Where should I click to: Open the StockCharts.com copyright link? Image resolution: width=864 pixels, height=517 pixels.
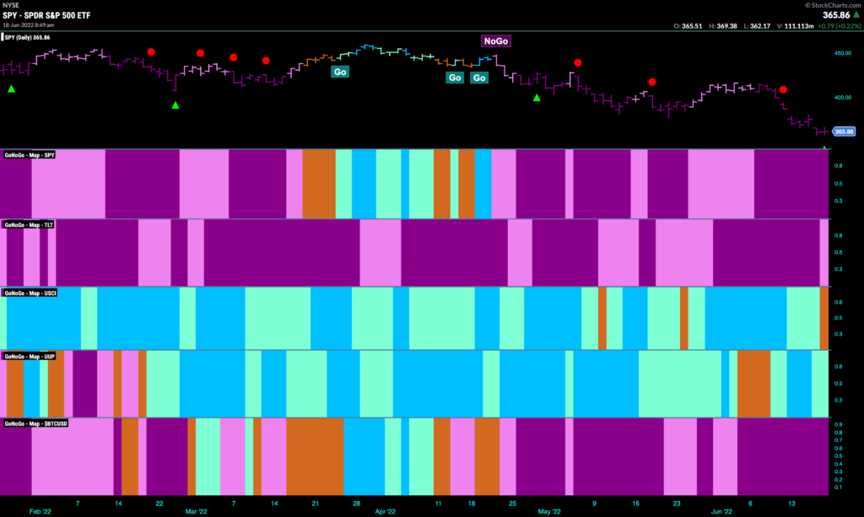[x=833, y=5]
